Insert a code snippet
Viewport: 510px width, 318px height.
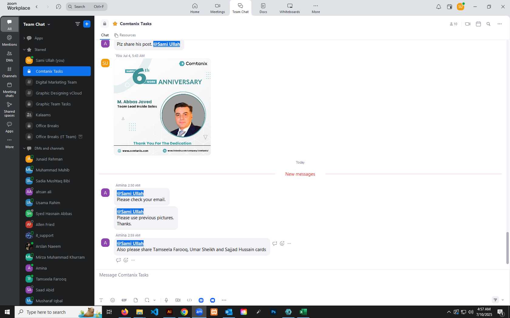(189, 300)
